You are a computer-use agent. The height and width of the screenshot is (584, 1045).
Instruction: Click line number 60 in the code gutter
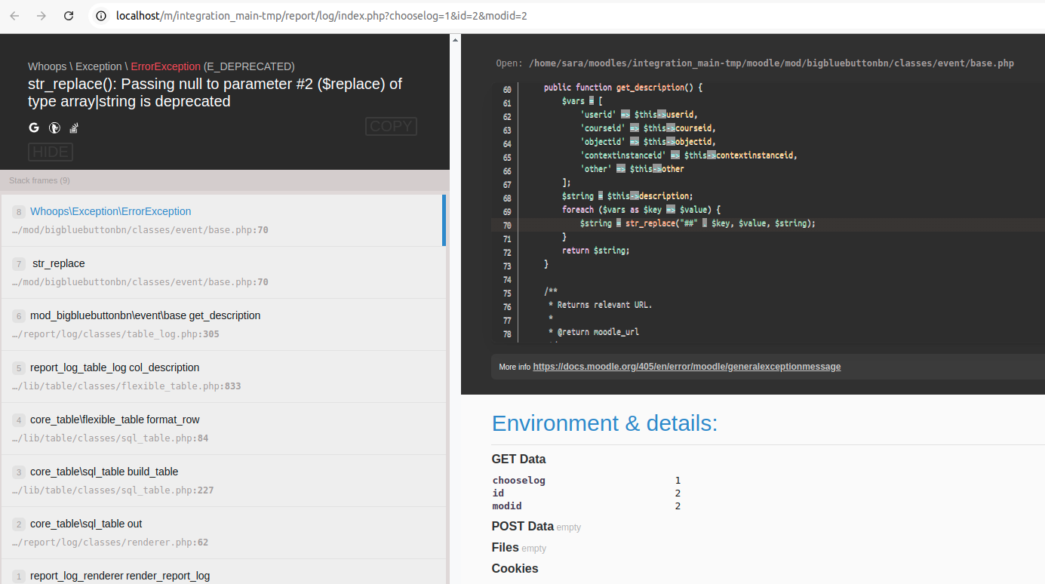pyautogui.click(x=506, y=90)
